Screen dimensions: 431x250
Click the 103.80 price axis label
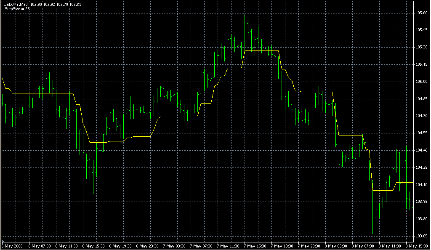(x=422, y=219)
